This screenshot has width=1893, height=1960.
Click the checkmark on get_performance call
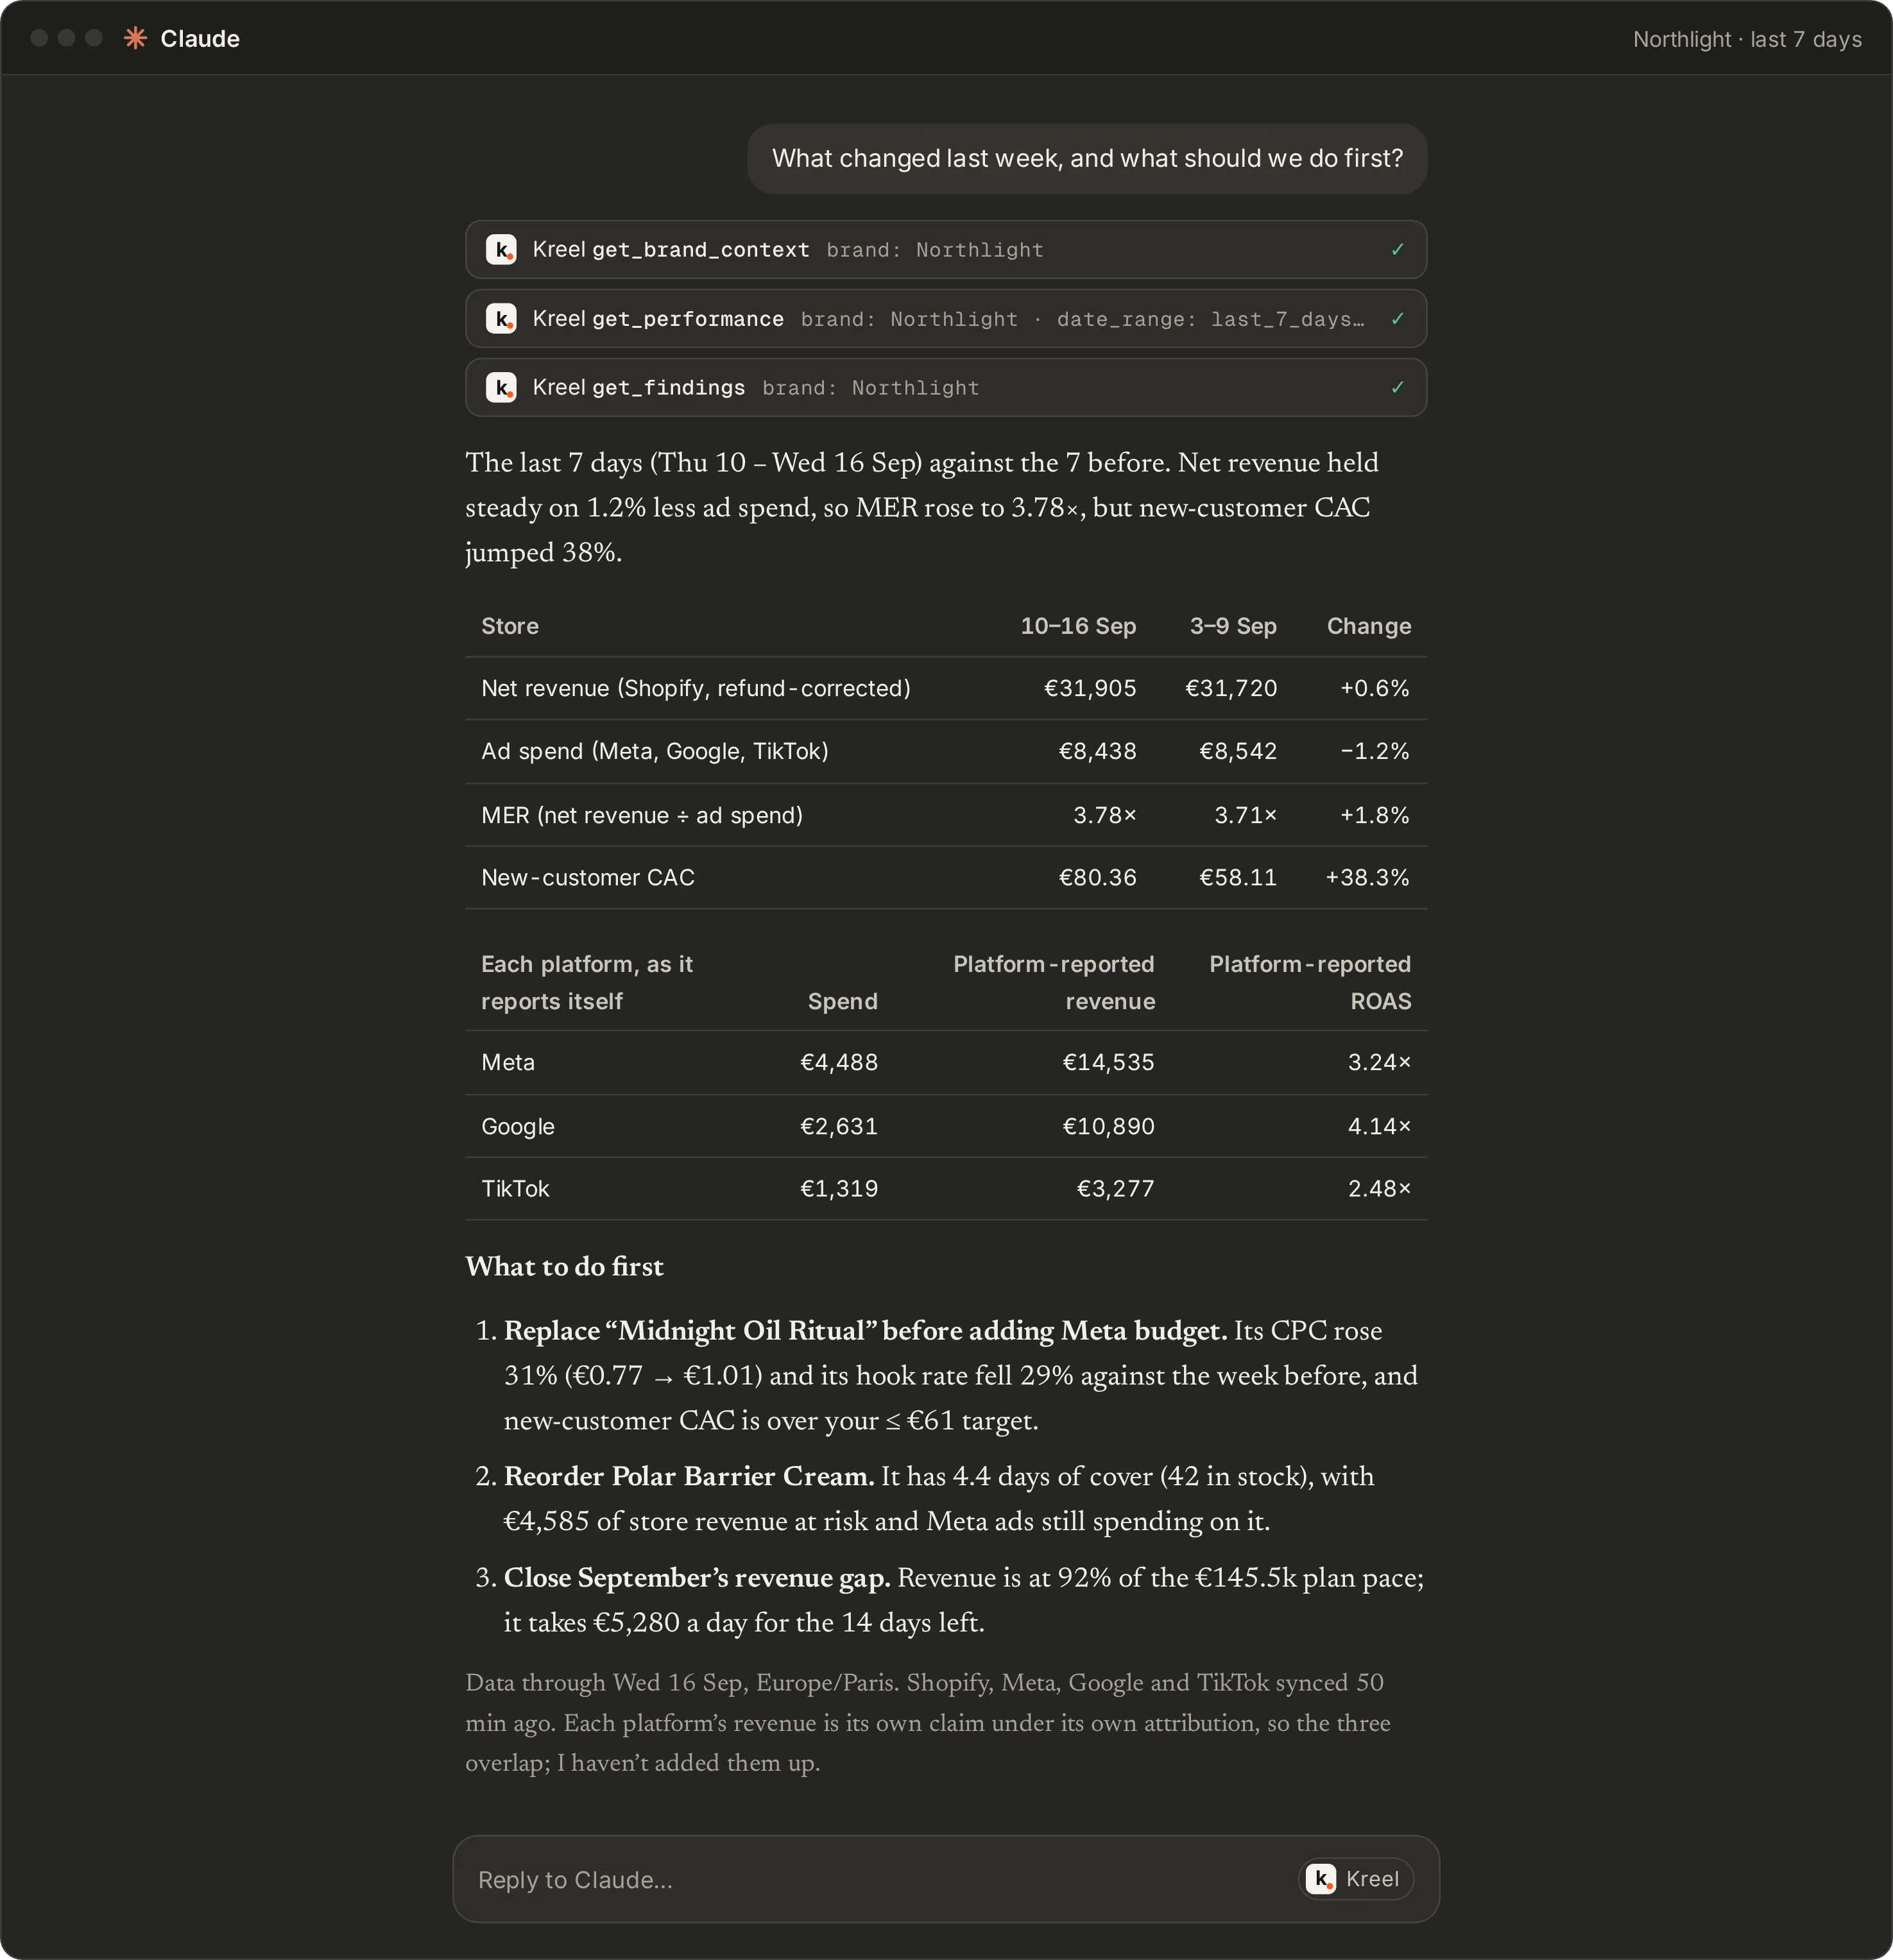1397,318
